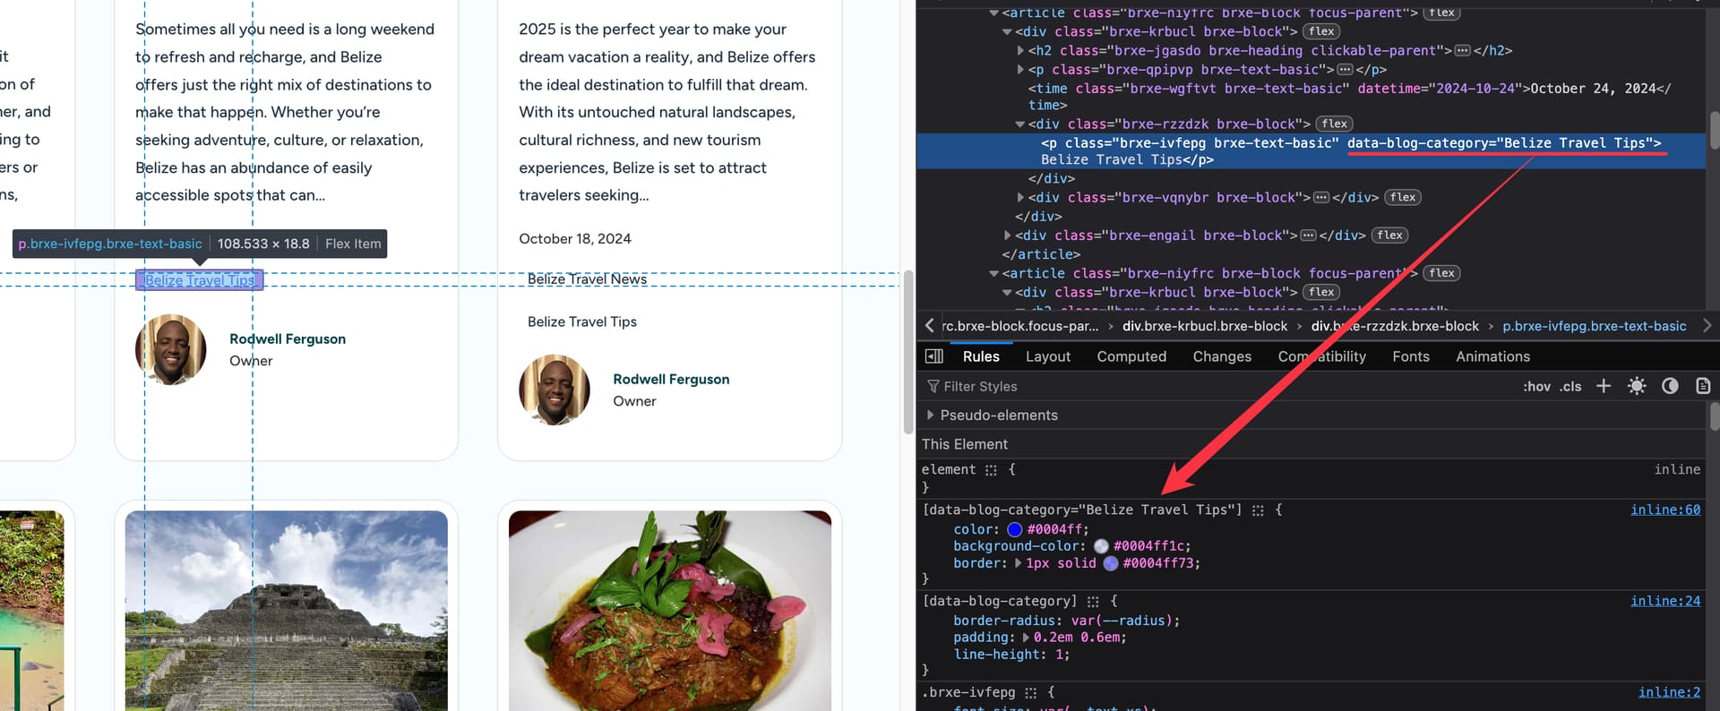The height and width of the screenshot is (711, 1720).
Task: Toggle print media simulation page icon
Action: (1703, 386)
